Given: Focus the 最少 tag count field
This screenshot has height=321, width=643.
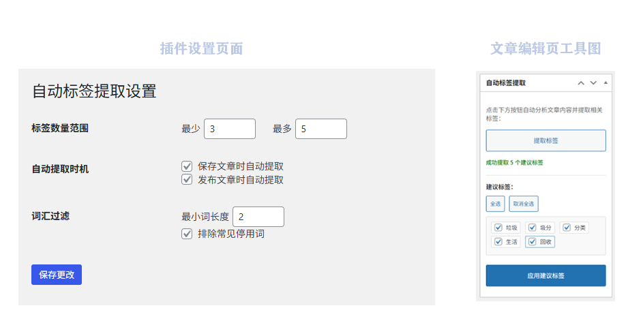Looking at the screenshot, I should pyautogui.click(x=229, y=129).
